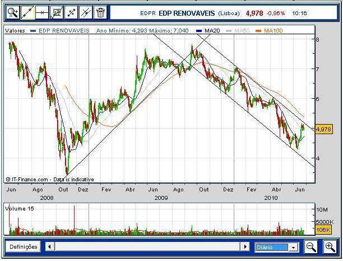This screenshot has height=261, width=343.
Task: Click the 4,978 price quote in the header
Action: (x=254, y=13)
